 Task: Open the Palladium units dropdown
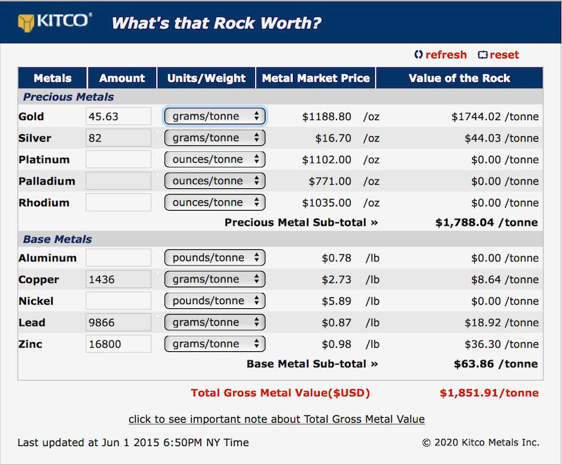coord(215,181)
